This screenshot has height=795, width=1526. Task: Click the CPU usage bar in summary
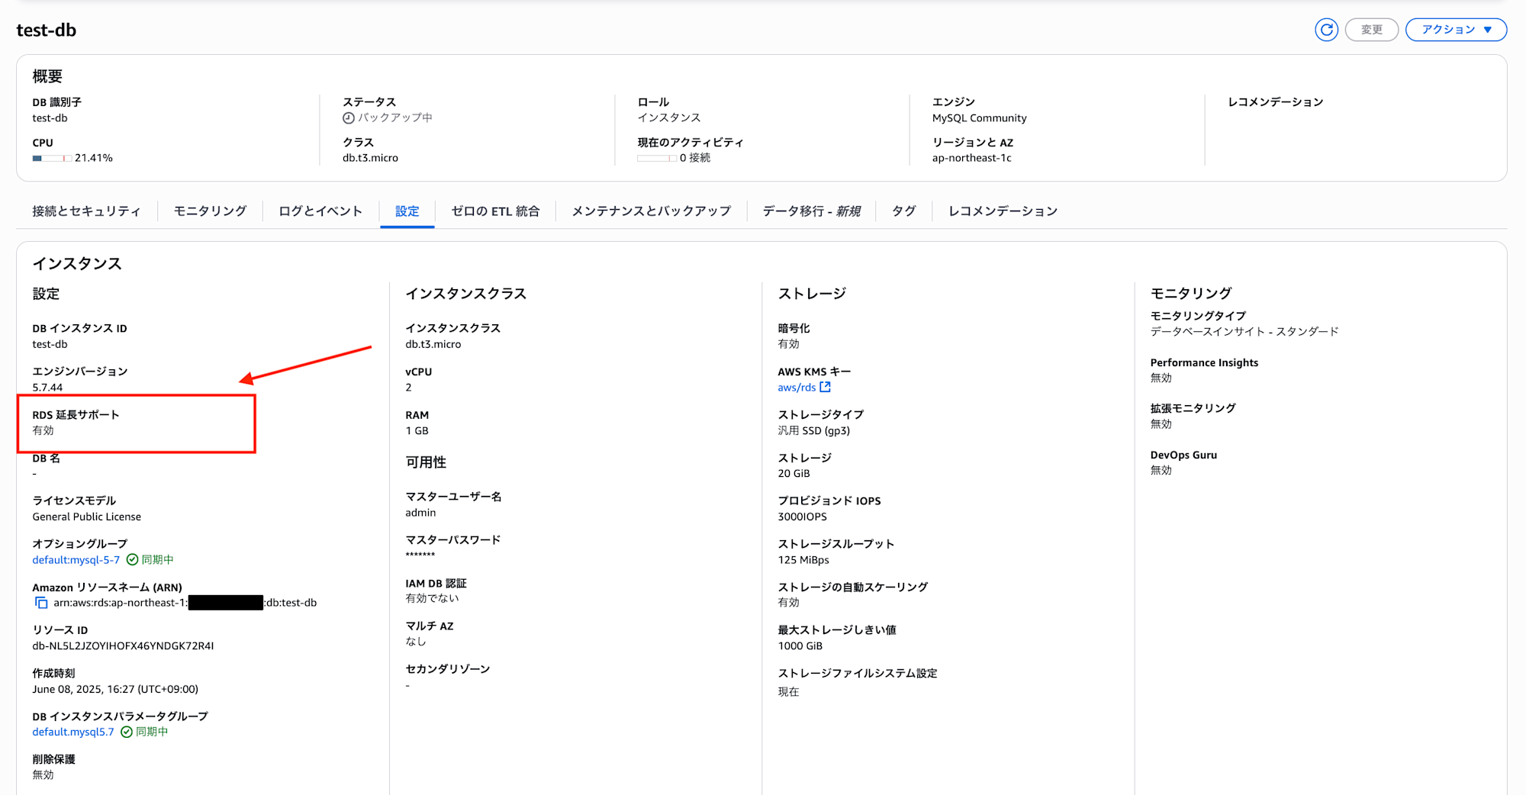(x=52, y=158)
